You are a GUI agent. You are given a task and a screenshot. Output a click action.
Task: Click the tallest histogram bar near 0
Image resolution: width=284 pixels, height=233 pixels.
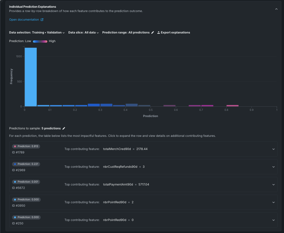tap(30, 77)
